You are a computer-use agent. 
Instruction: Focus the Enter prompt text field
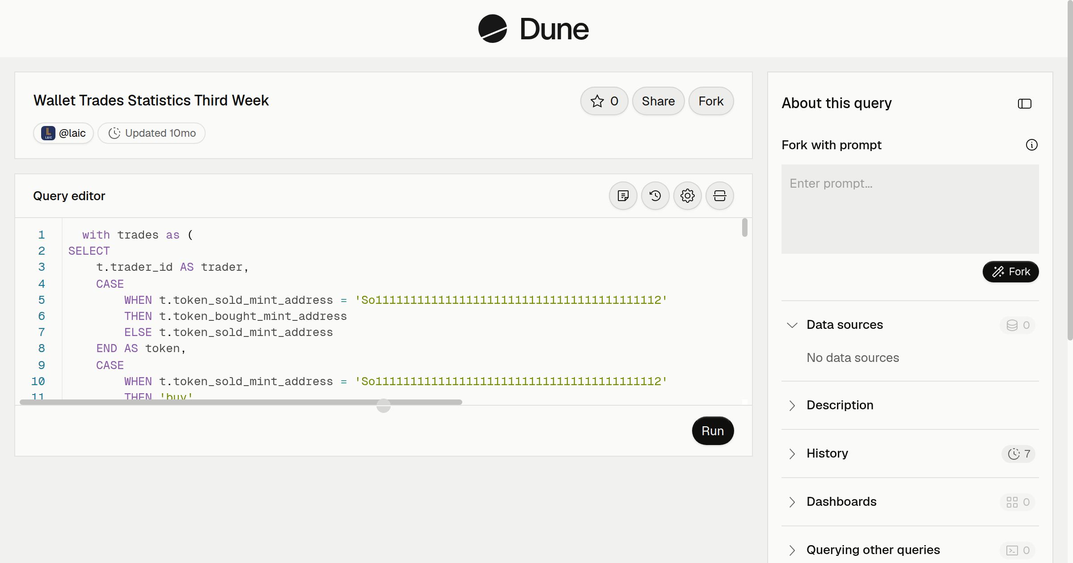pyautogui.click(x=910, y=209)
